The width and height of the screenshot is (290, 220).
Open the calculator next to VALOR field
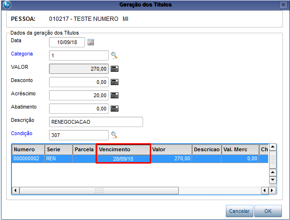point(115,69)
